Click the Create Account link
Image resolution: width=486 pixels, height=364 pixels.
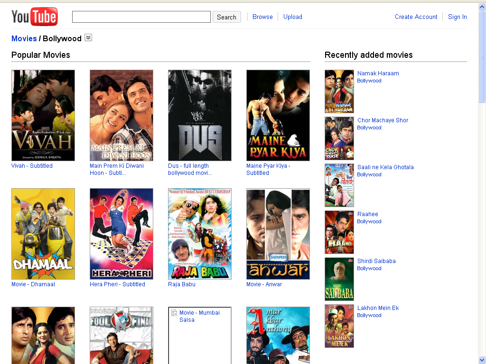[416, 17]
